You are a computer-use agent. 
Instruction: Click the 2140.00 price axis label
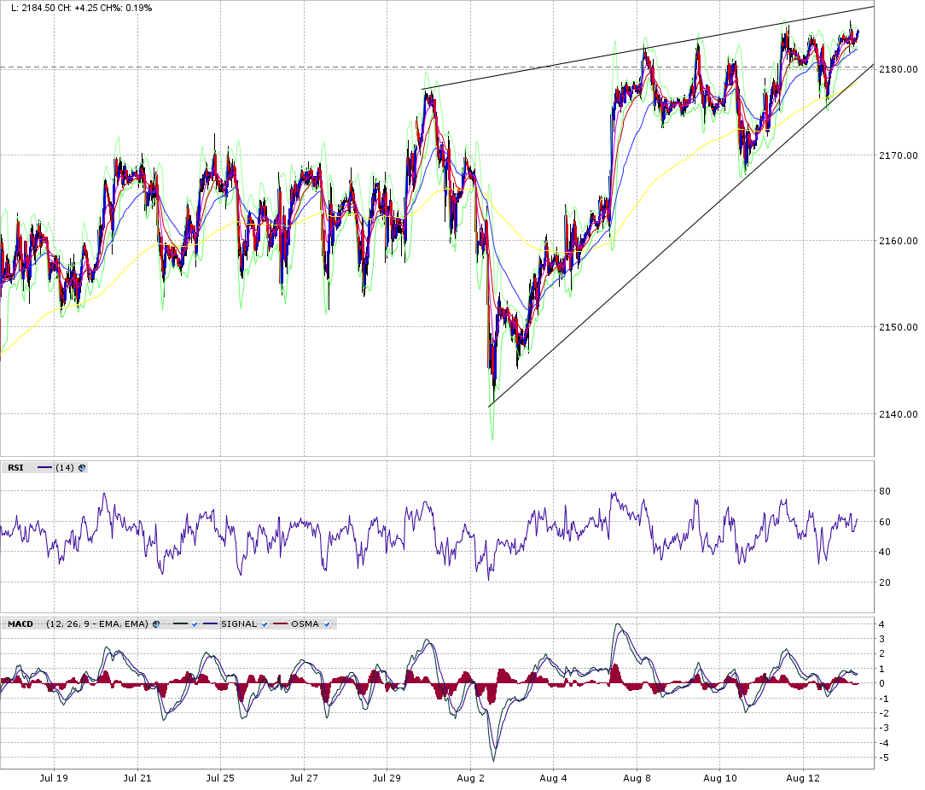coord(899,414)
